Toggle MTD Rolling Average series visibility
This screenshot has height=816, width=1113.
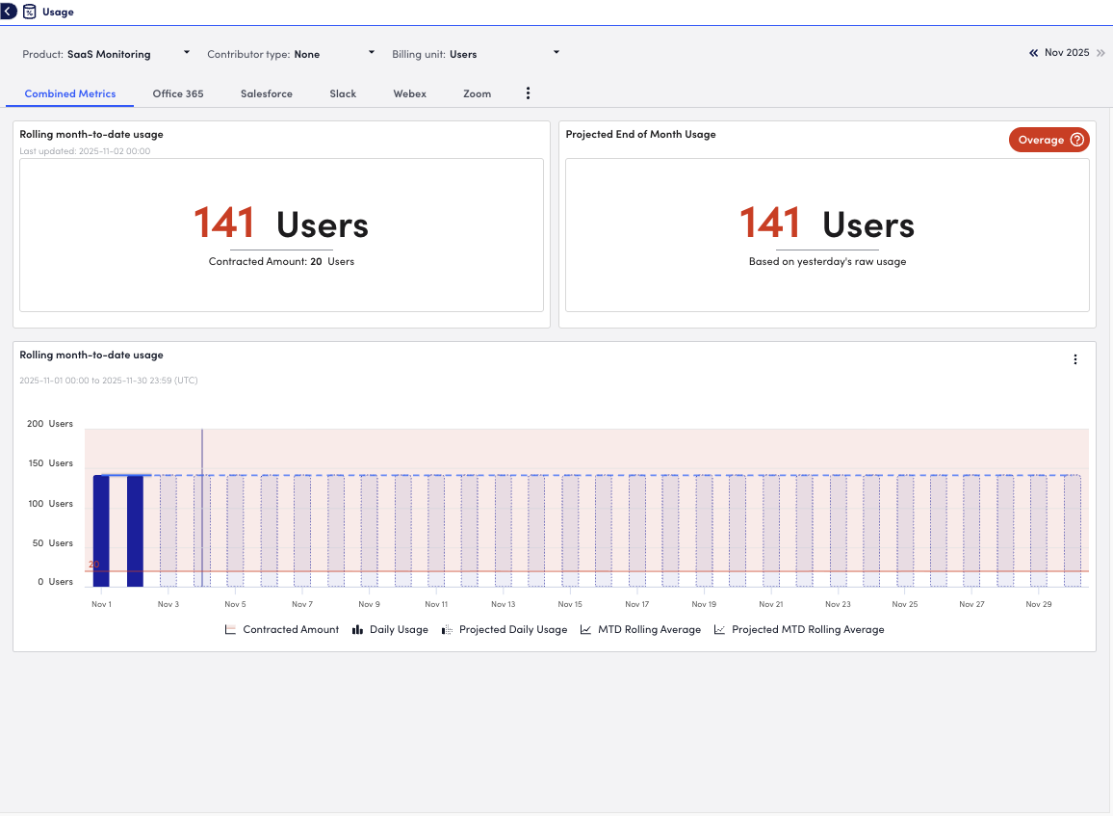coord(640,629)
